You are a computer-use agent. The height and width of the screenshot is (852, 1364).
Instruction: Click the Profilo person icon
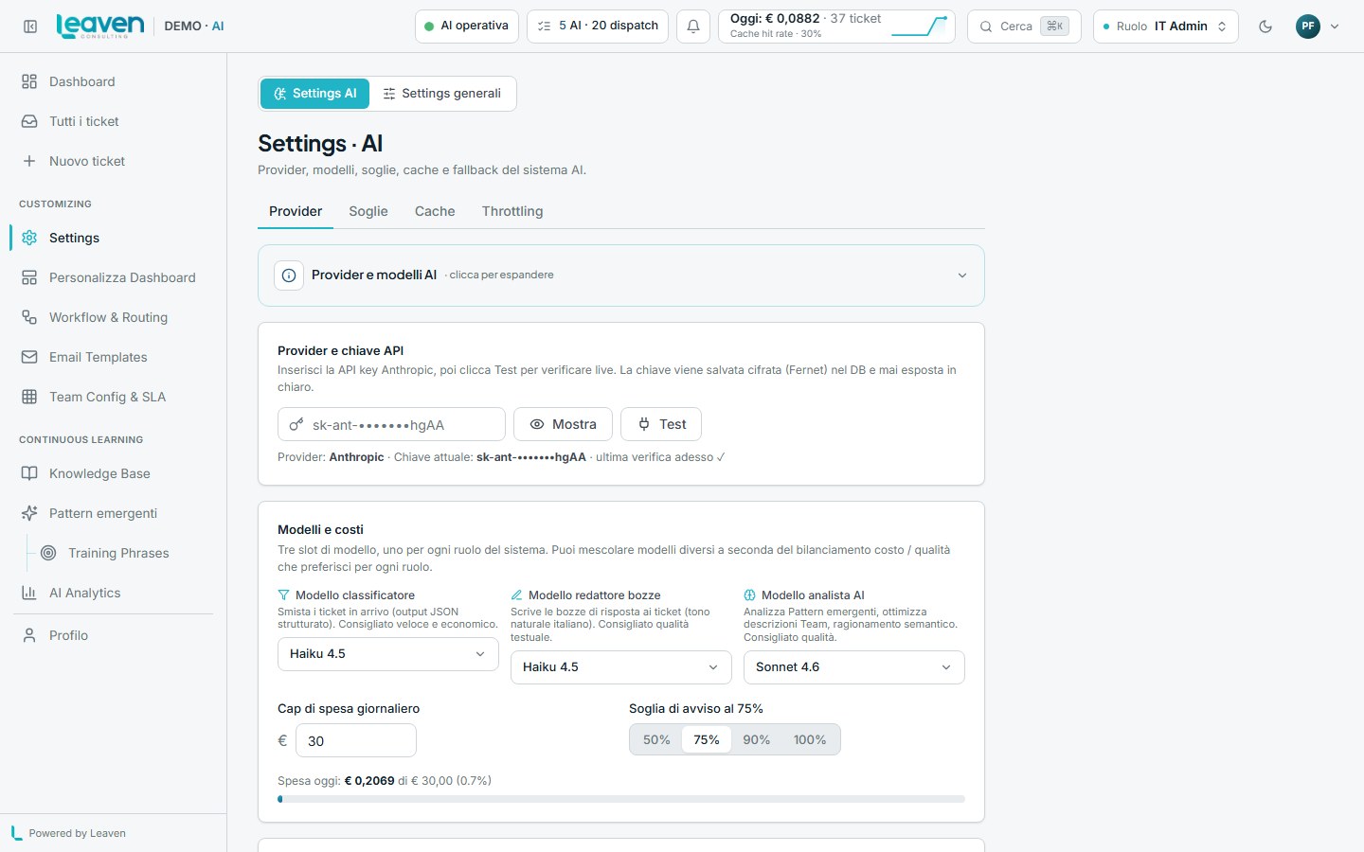coord(29,635)
